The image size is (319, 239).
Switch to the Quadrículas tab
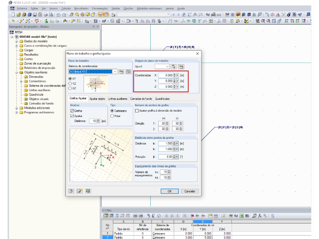click(x=162, y=99)
